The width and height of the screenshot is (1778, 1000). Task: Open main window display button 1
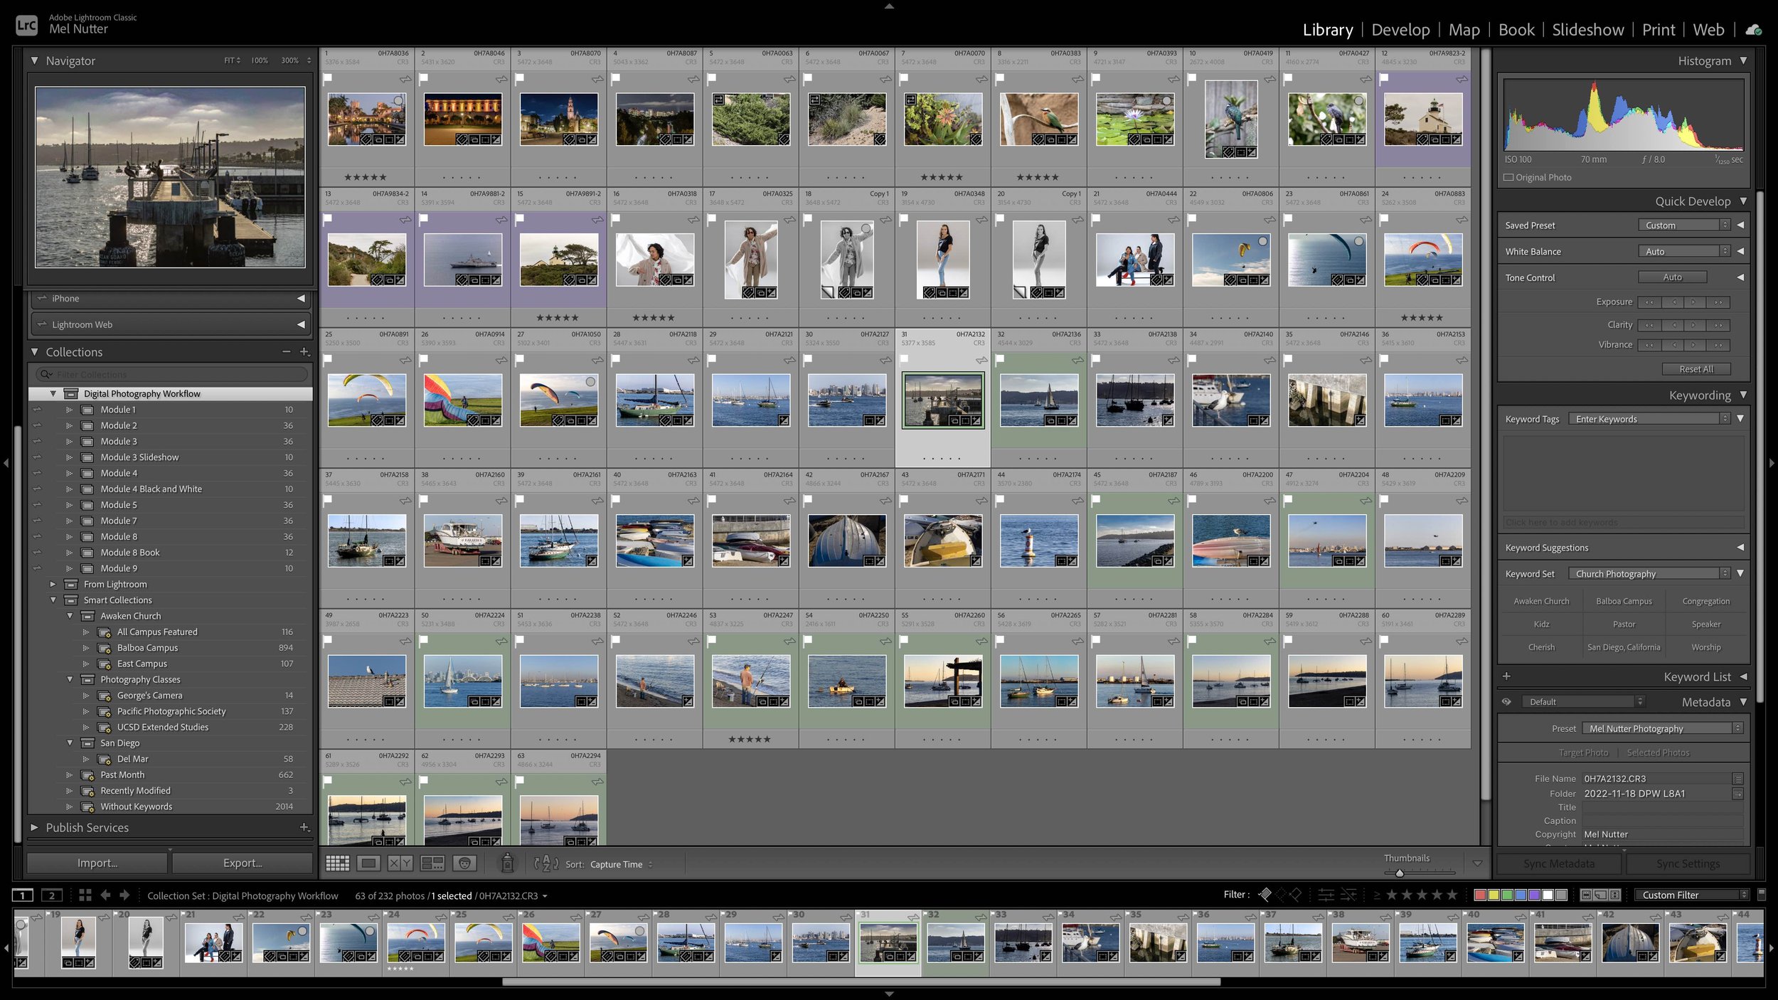(x=23, y=895)
